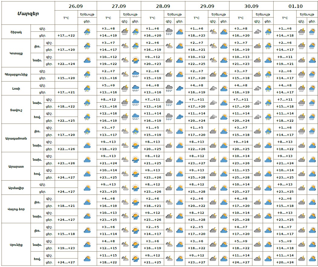Click Շիրակ daytime weather icon for 26.09
The height and width of the screenshot is (267, 318).
(x=87, y=32)
